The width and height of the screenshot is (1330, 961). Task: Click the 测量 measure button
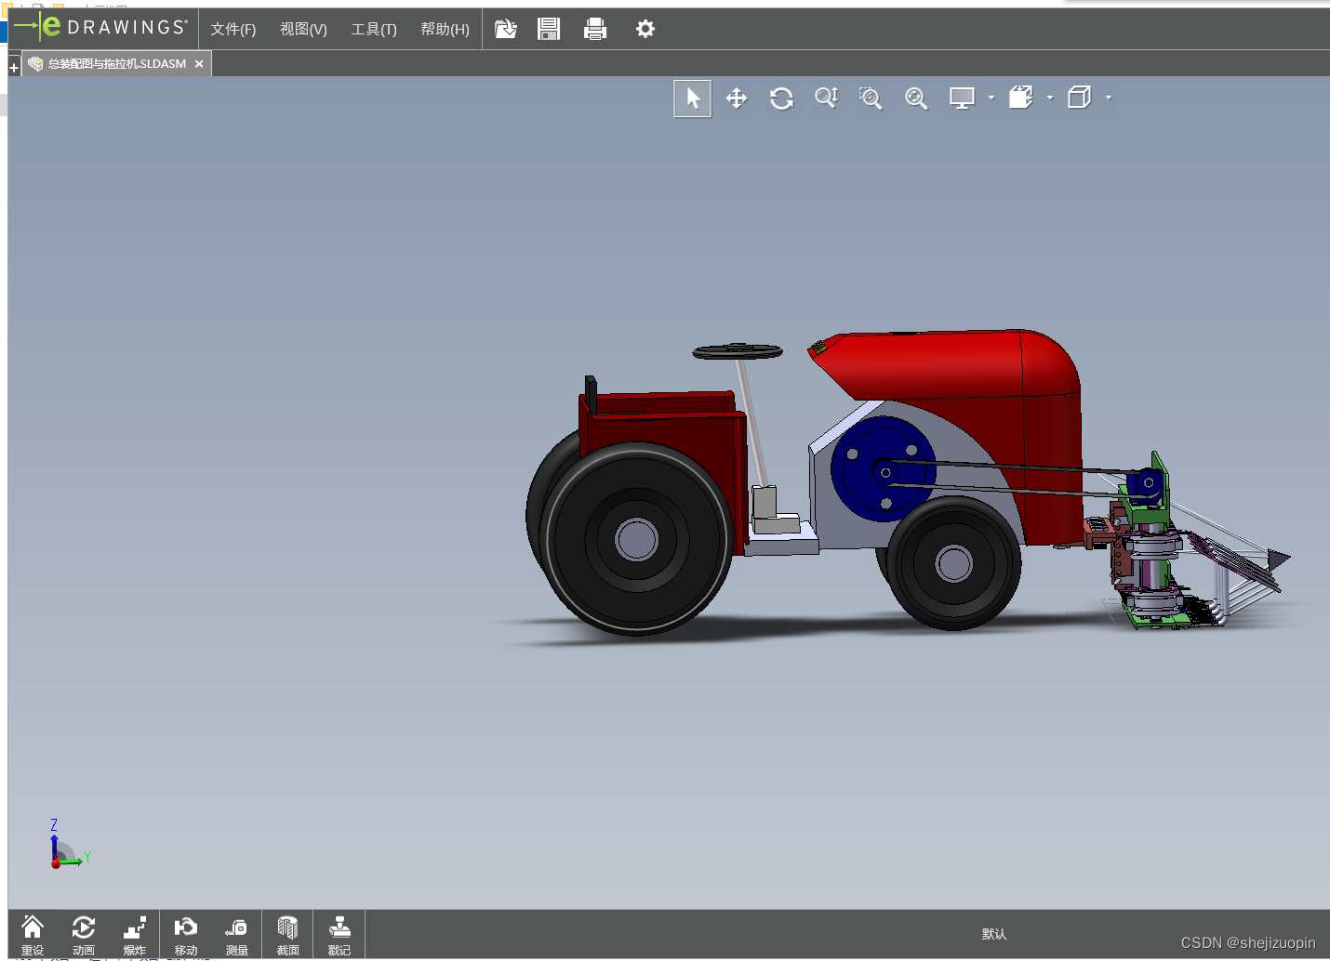pyautogui.click(x=237, y=935)
